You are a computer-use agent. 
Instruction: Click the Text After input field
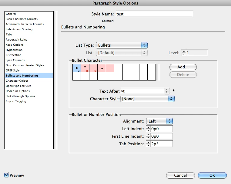142,91
